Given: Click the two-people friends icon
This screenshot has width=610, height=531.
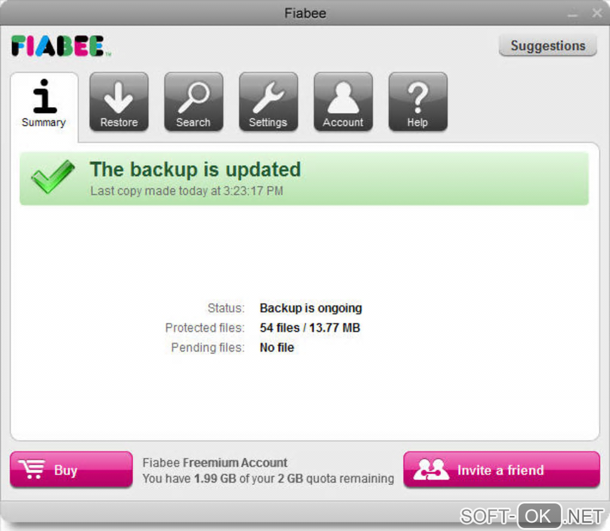Looking at the screenshot, I should (431, 469).
